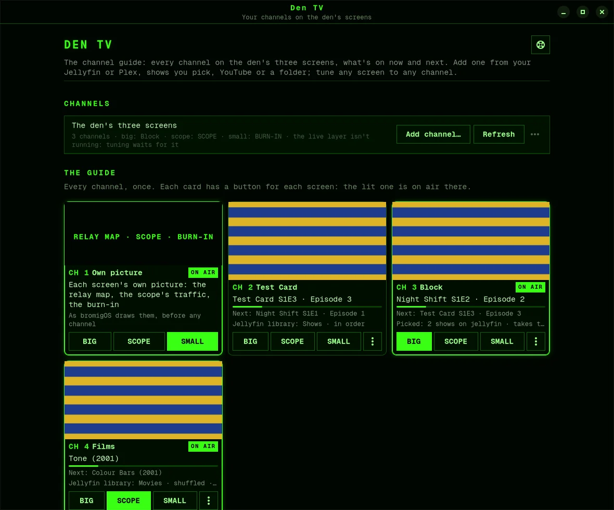The image size is (614, 510).
Task: Tune the scope screen to CH 1 Own picture
Action: 139,341
